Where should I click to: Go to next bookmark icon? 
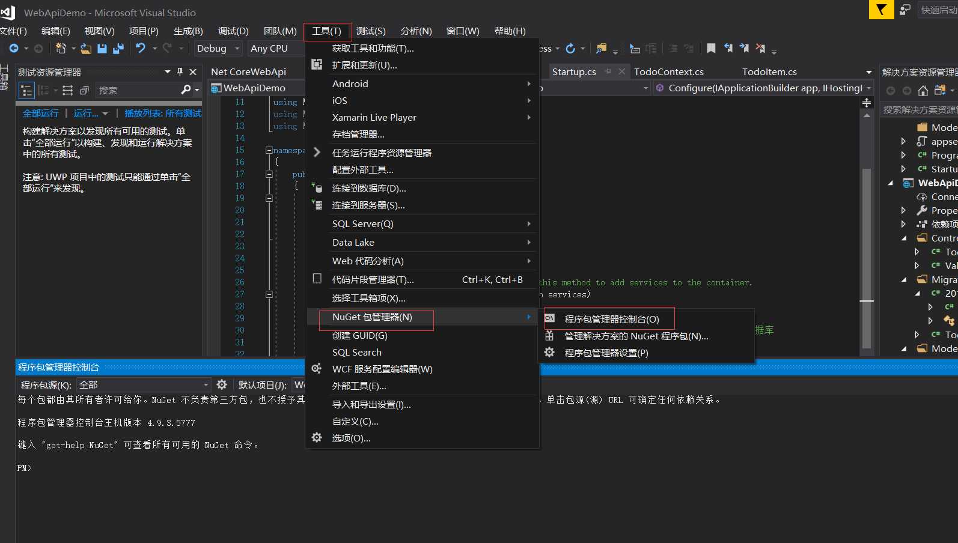(x=744, y=48)
